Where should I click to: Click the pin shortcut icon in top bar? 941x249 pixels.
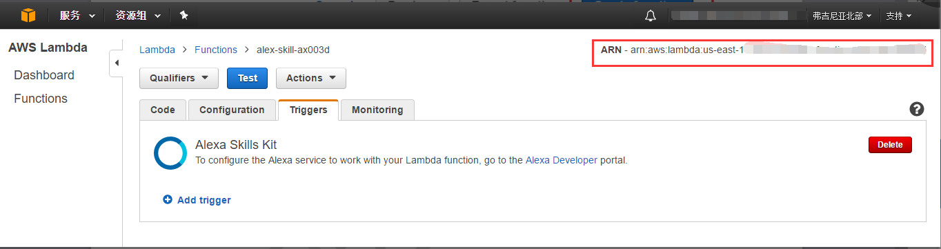click(184, 15)
